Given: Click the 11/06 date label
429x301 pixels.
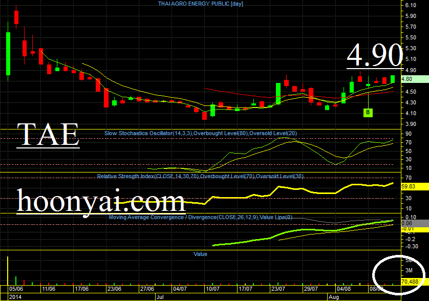Looking at the screenshot, I should (x=49, y=289).
